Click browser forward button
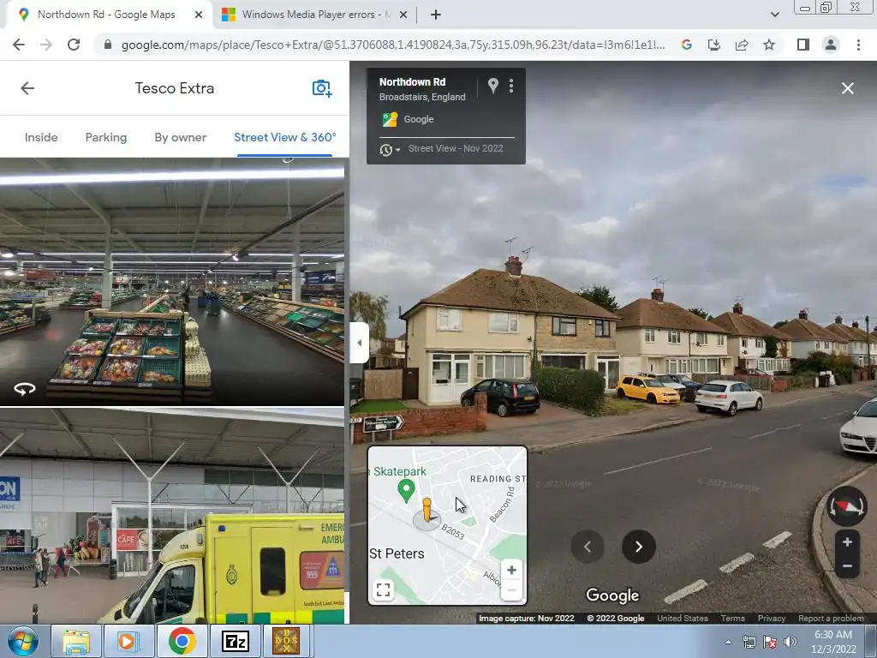 pos(46,45)
